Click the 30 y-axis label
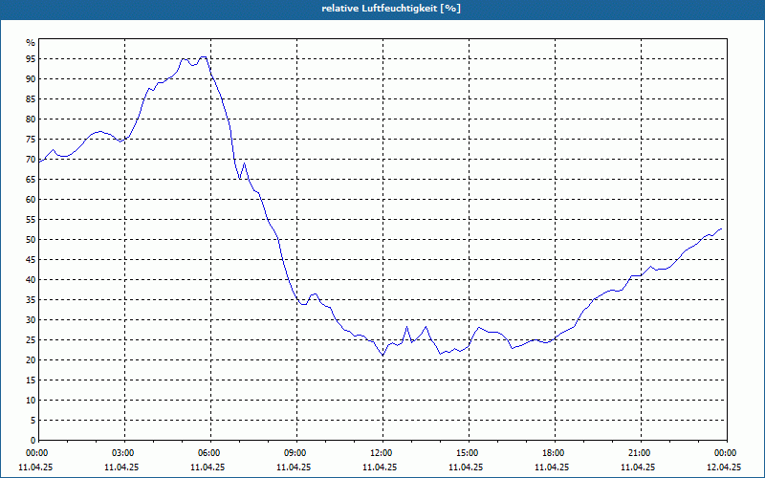The width and height of the screenshot is (765, 478). [31, 320]
